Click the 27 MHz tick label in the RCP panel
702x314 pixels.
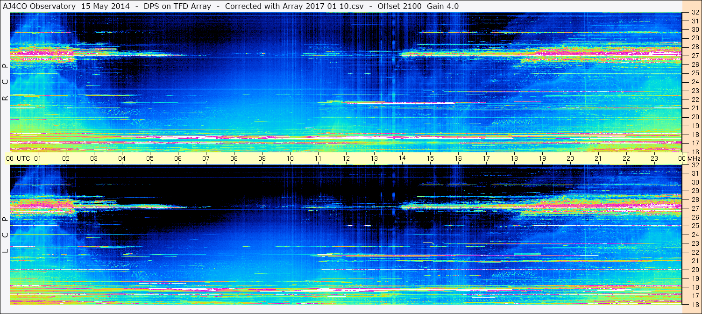[695, 55]
